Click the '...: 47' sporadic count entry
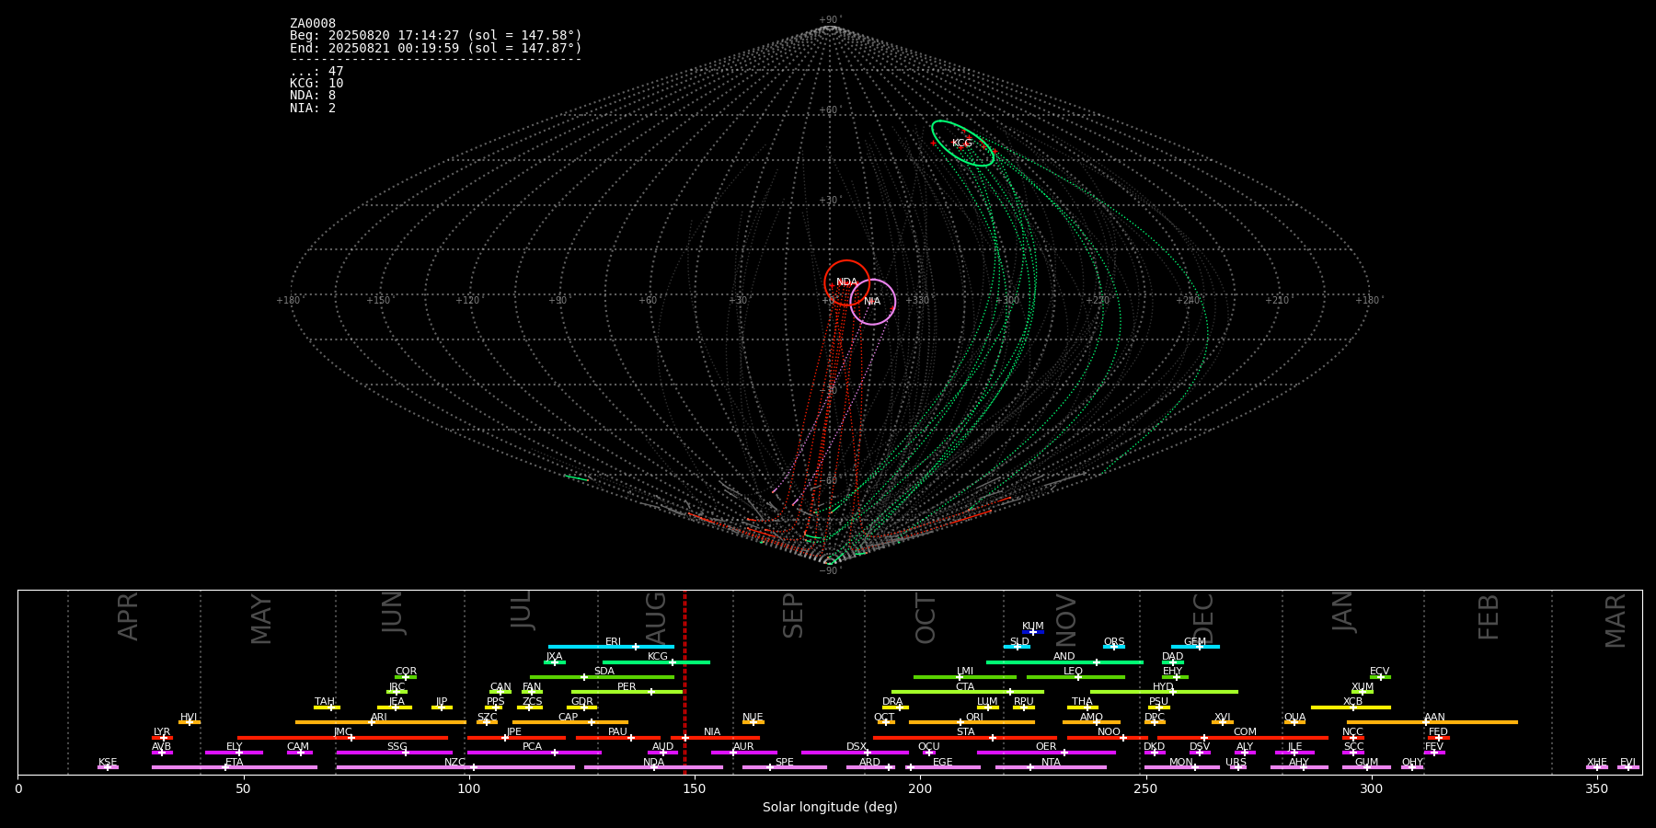The height and width of the screenshot is (828, 1656). tap(316, 72)
